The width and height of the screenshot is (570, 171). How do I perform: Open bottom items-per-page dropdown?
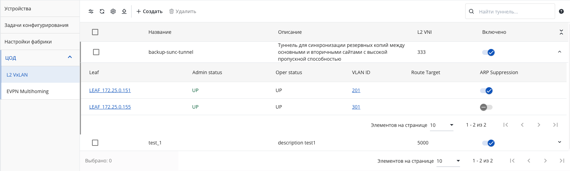click(448, 161)
